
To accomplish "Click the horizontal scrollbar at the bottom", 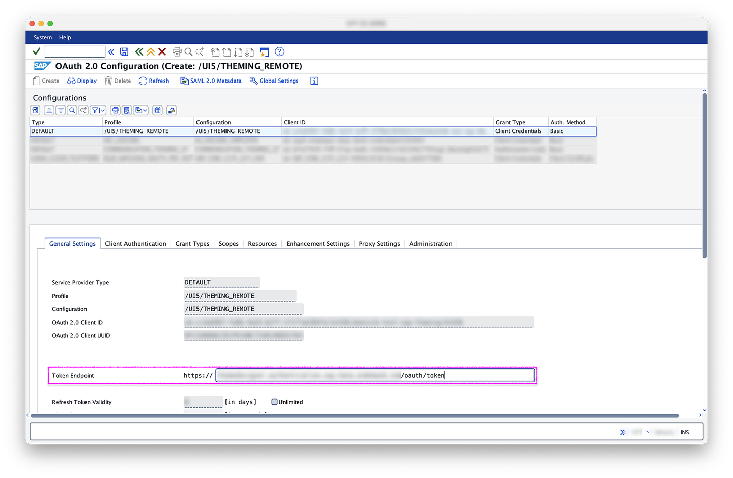I will coord(355,416).
